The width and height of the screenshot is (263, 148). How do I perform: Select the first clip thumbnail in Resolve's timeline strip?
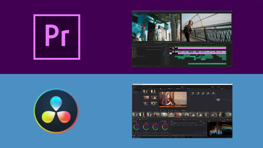(136, 115)
